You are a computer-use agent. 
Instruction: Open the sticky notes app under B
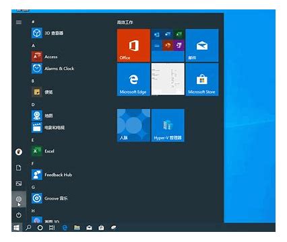[x=42, y=92]
